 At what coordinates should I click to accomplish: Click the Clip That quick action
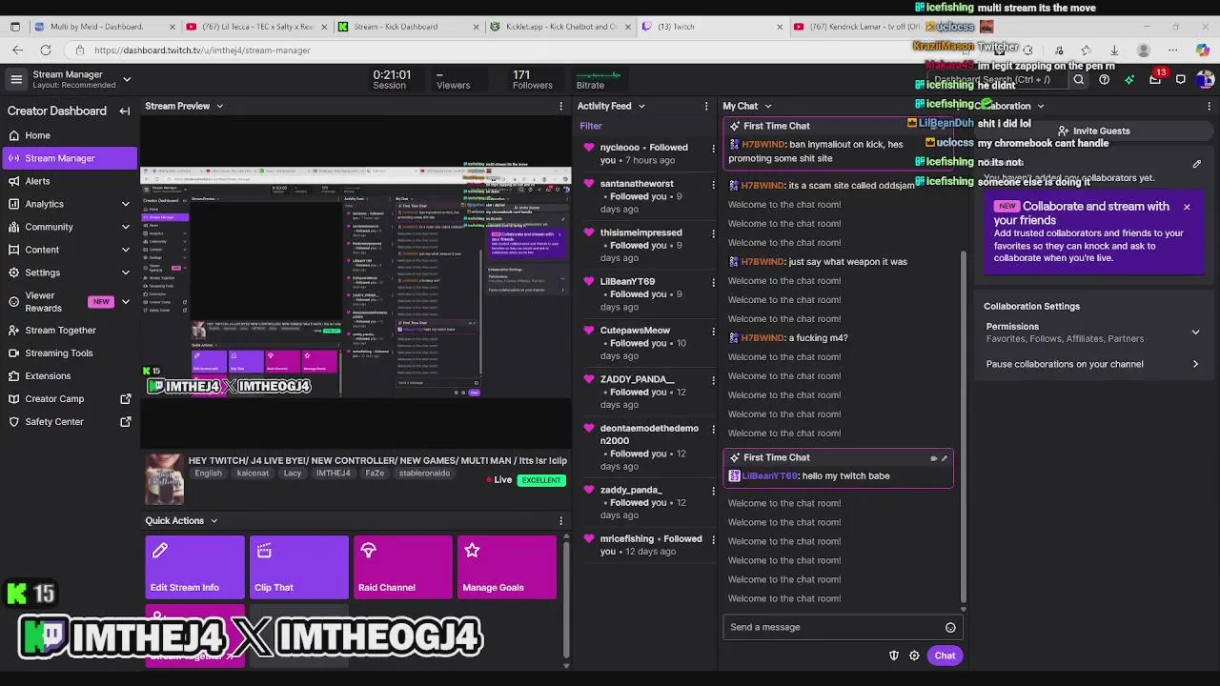click(x=299, y=567)
